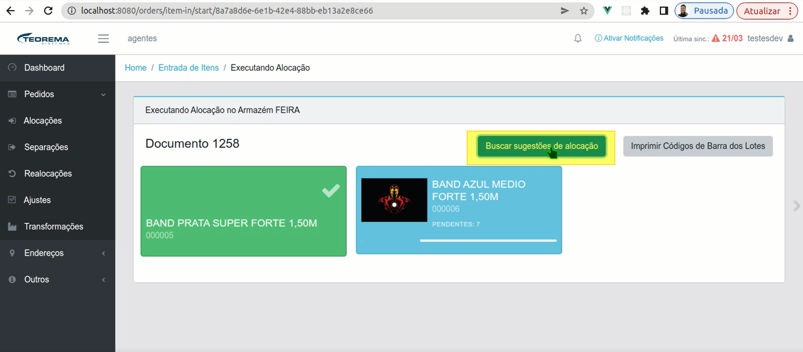Image resolution: width=803 pixels, height=352 pixels.
Task: Click the Realocações undo icon
Action: click(12, 173)
